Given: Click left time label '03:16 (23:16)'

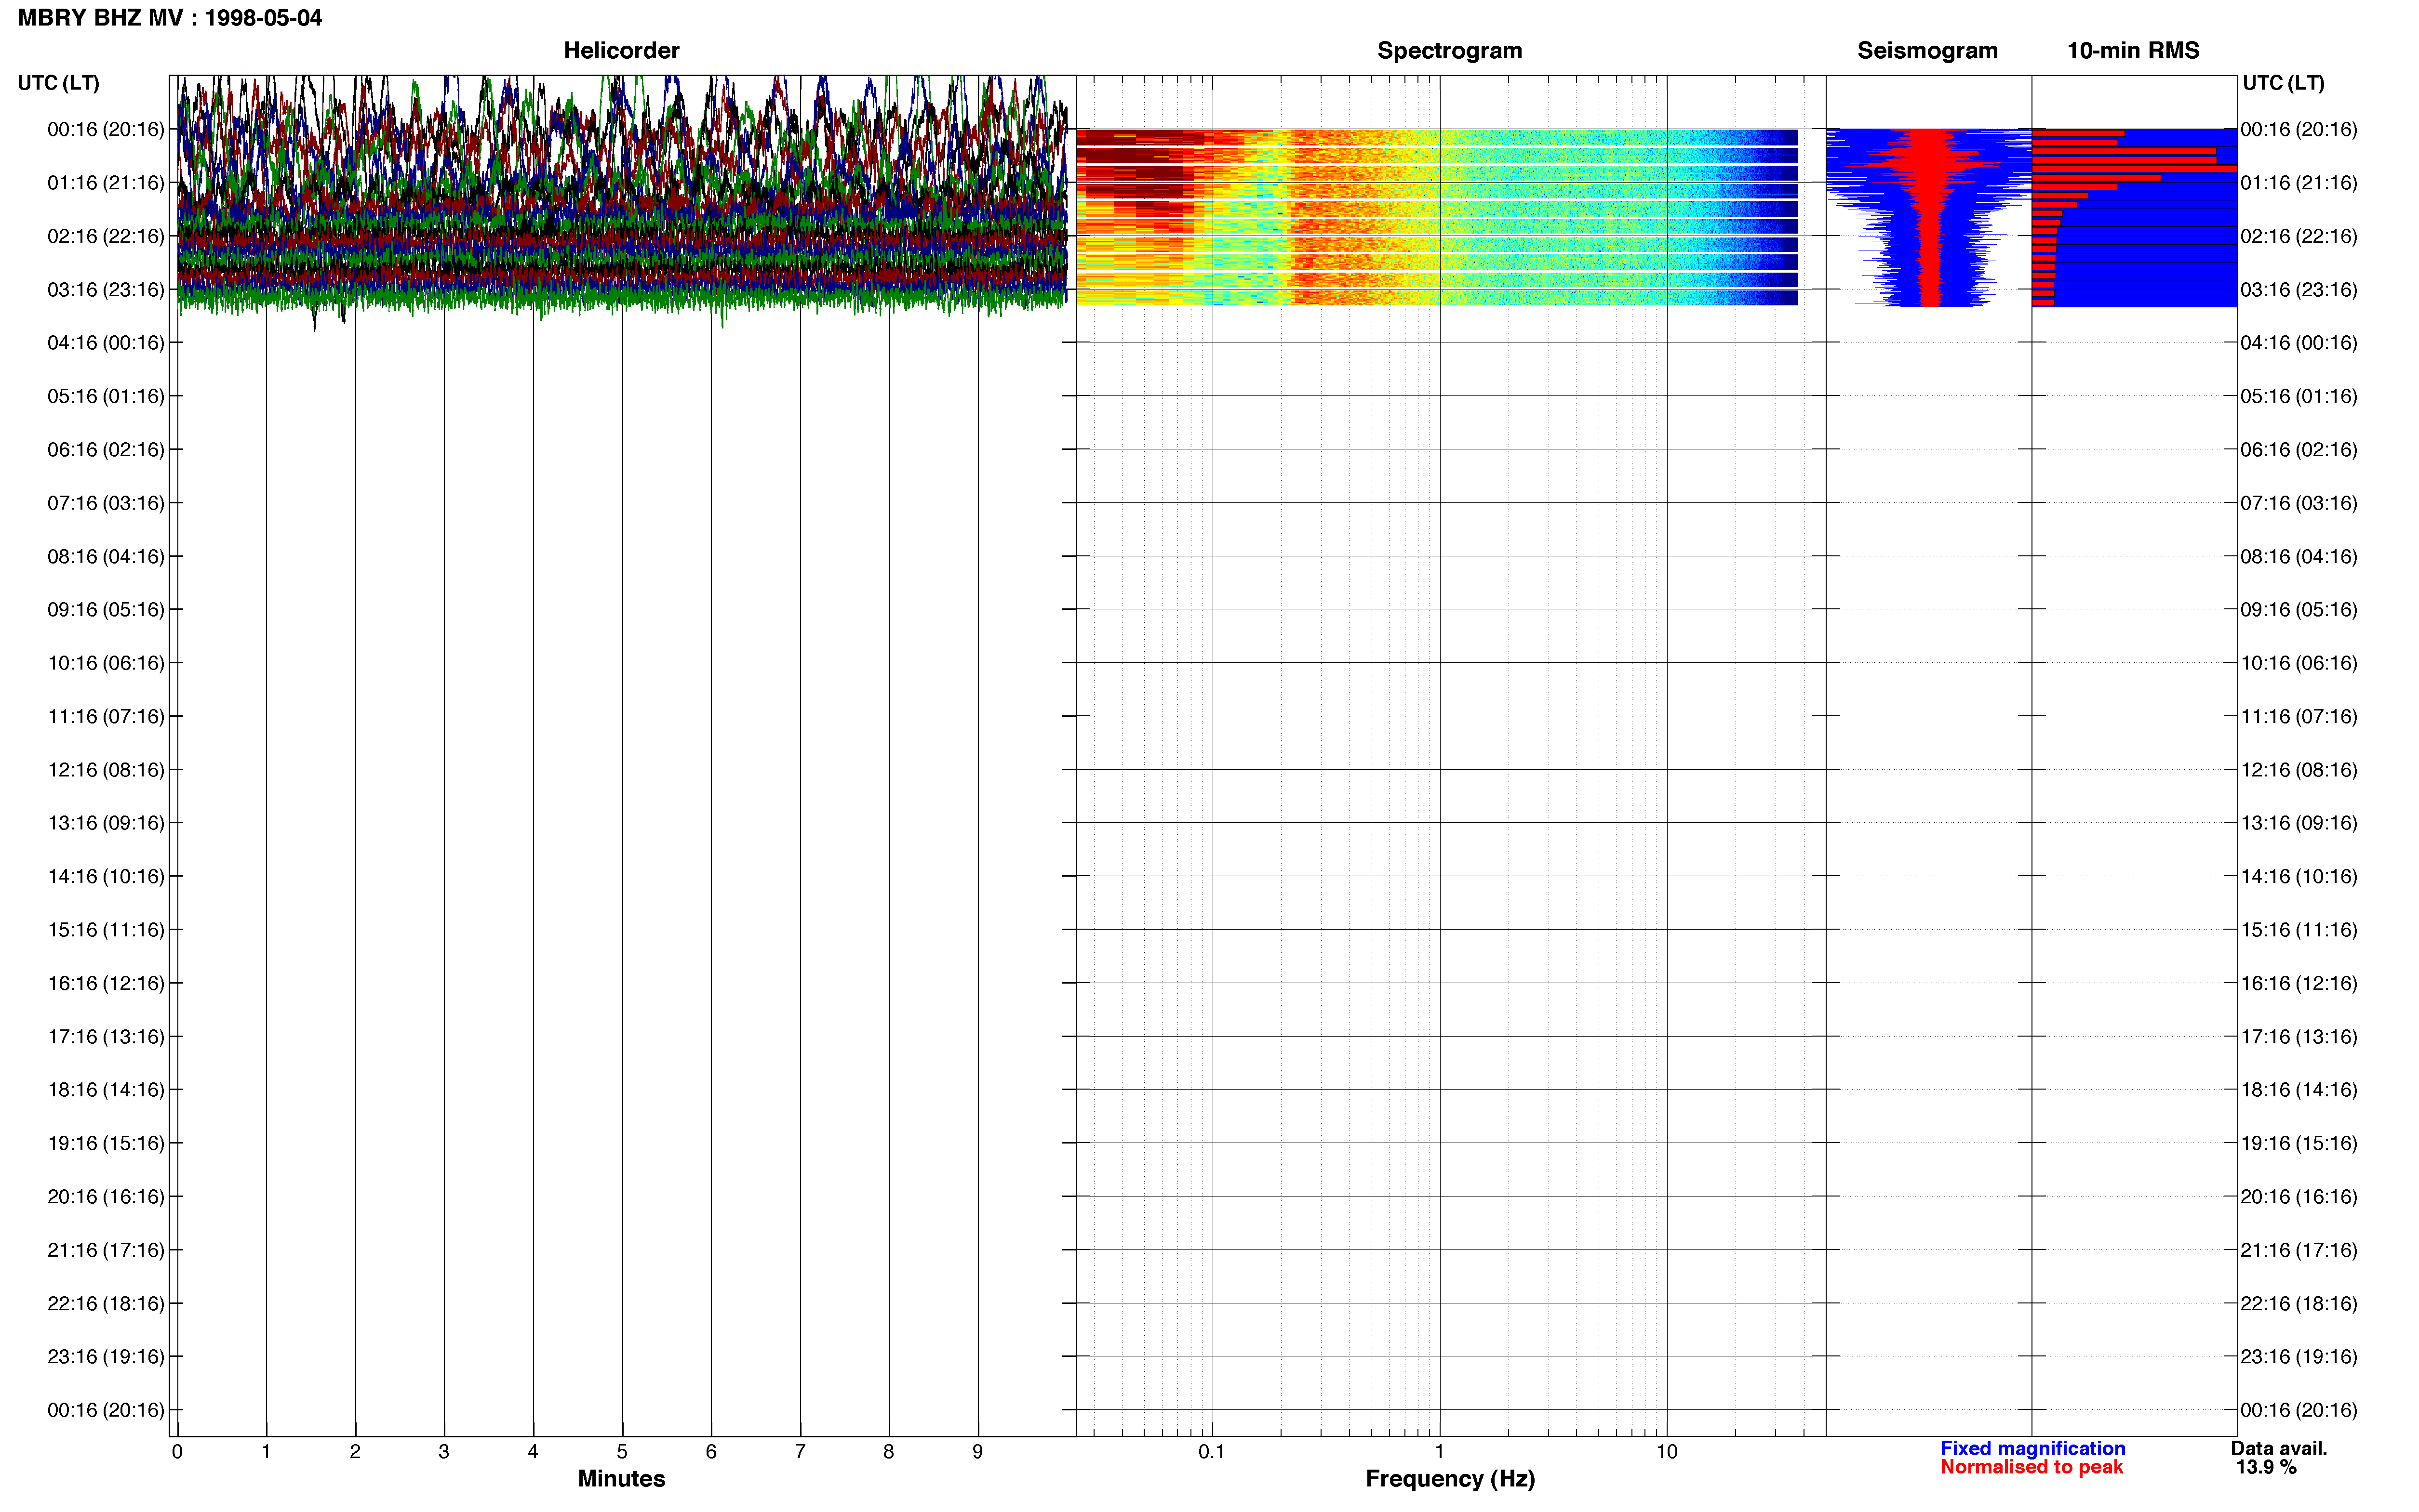Looking at the screenshot, I should click(106, 290).
